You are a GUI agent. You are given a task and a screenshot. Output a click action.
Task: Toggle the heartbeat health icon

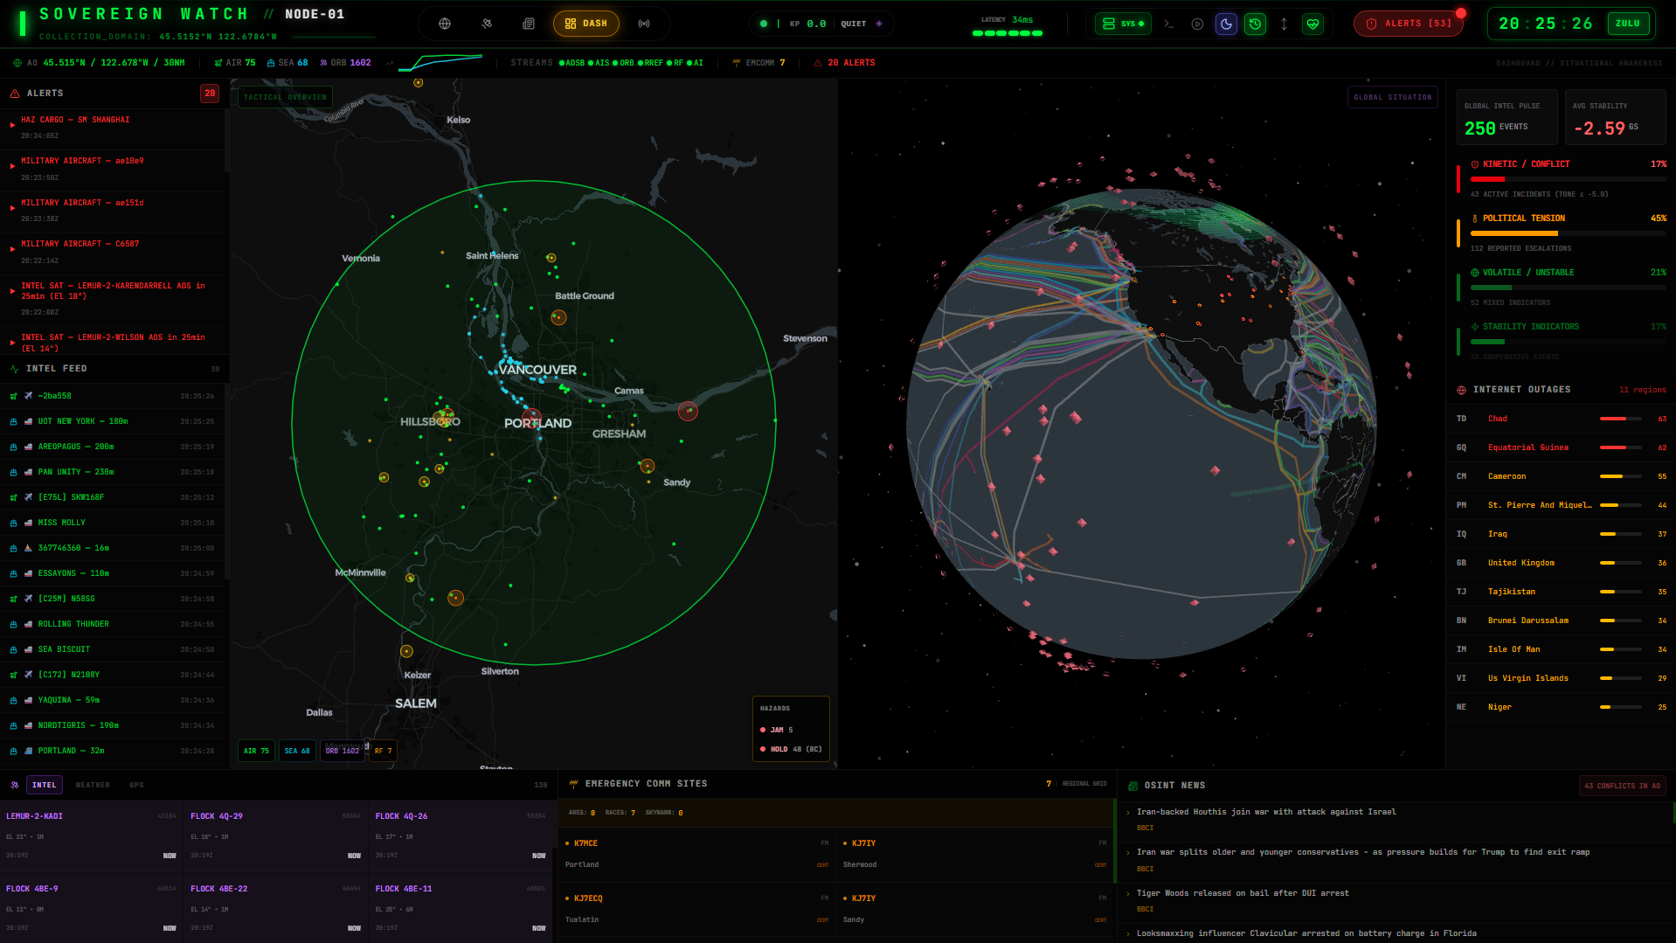coord(1312,24)
